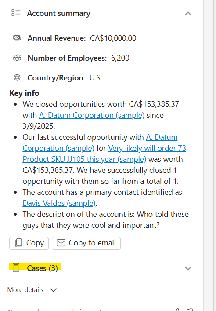Click the Number of Employees people icon
This screenshot has width=216, height=311.
click(x=17, y=58)
